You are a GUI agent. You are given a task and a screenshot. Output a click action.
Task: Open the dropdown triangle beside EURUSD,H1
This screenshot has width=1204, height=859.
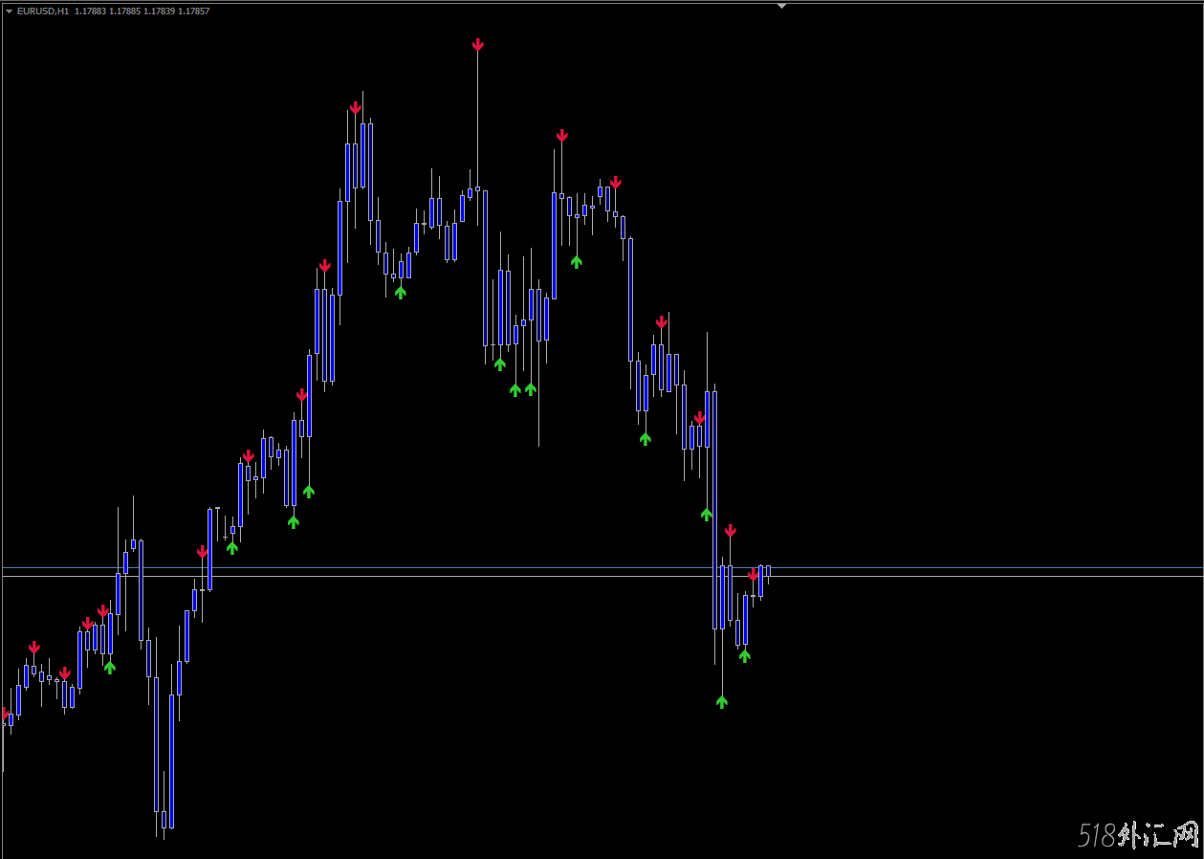(10, 11)
